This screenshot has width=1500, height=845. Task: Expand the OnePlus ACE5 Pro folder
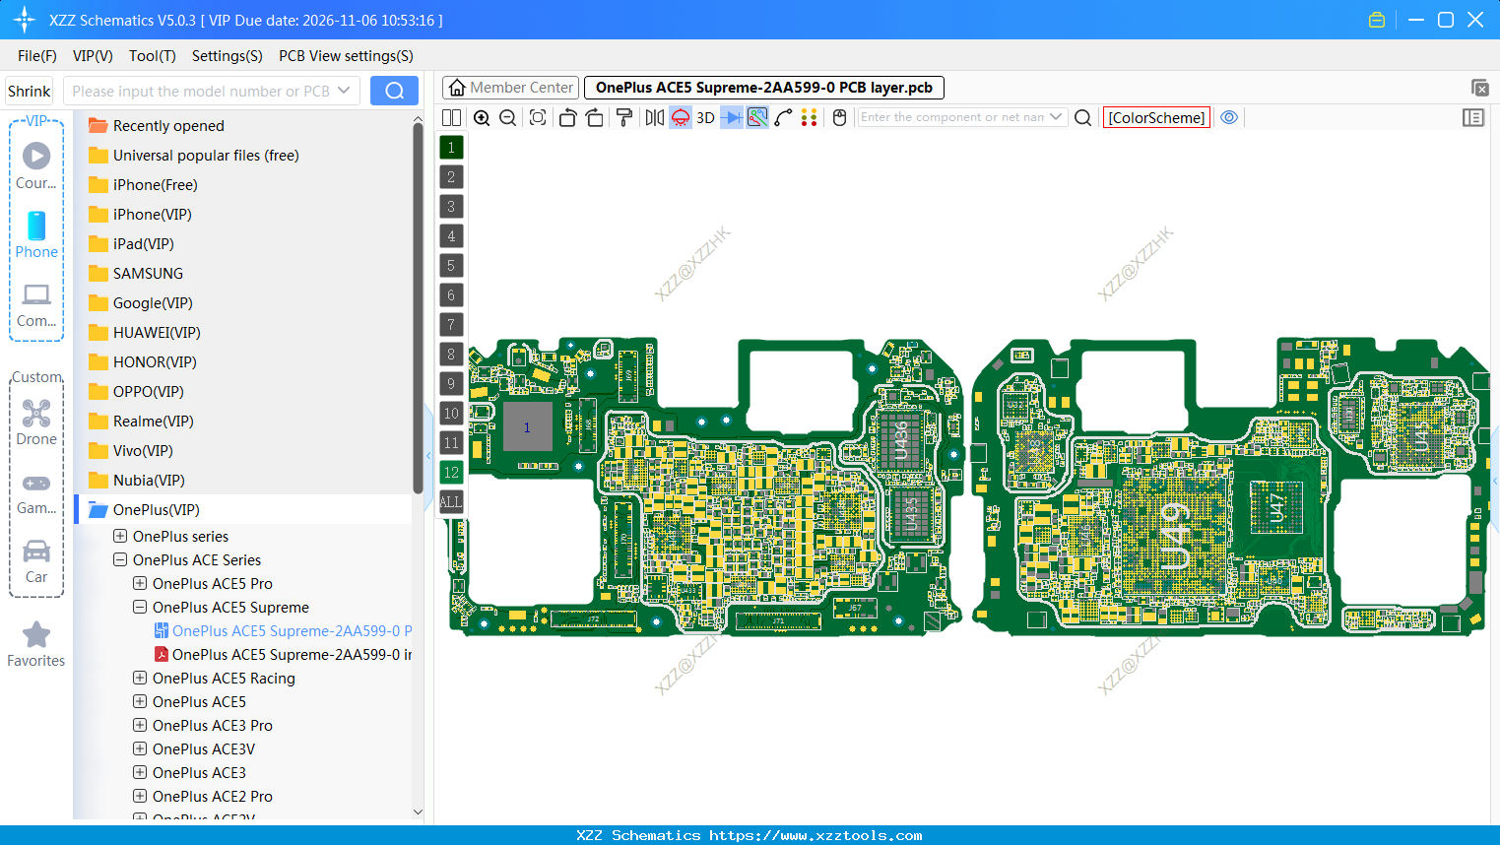pos(139,583)
